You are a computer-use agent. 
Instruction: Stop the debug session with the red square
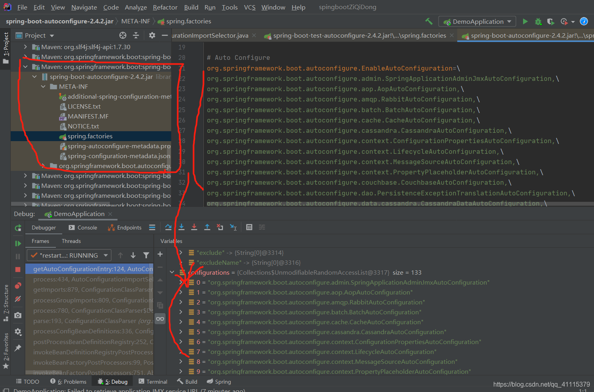[18, 270]
